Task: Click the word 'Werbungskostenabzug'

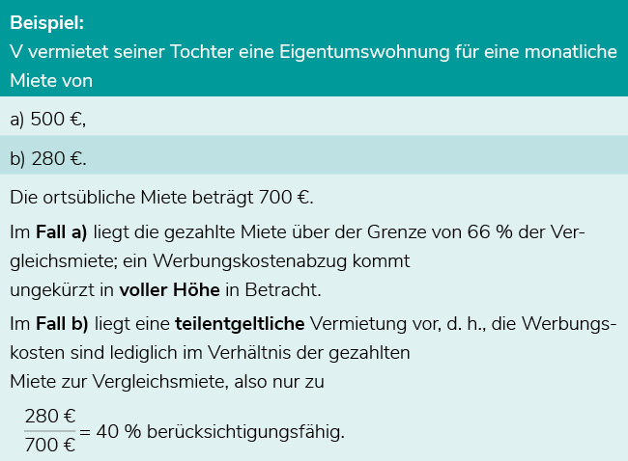Action: click(x=249, y=261)
